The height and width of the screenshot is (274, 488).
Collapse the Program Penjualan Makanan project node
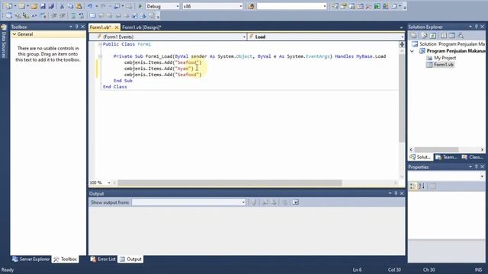click(x=413, y=51)
